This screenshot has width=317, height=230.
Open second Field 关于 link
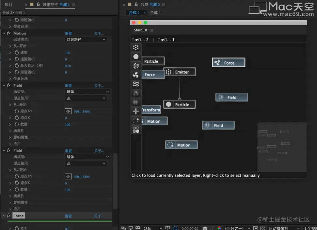tap(99, 151)
